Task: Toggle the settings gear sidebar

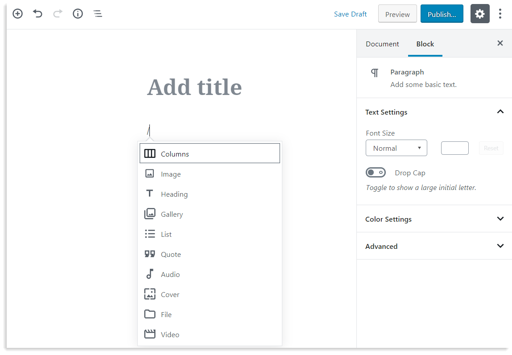Action: click(480, 14)
